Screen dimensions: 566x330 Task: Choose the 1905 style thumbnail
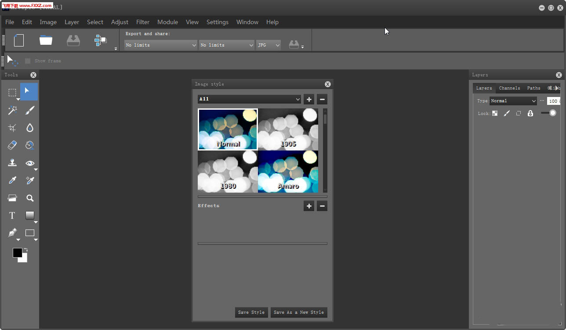[288, 129]
